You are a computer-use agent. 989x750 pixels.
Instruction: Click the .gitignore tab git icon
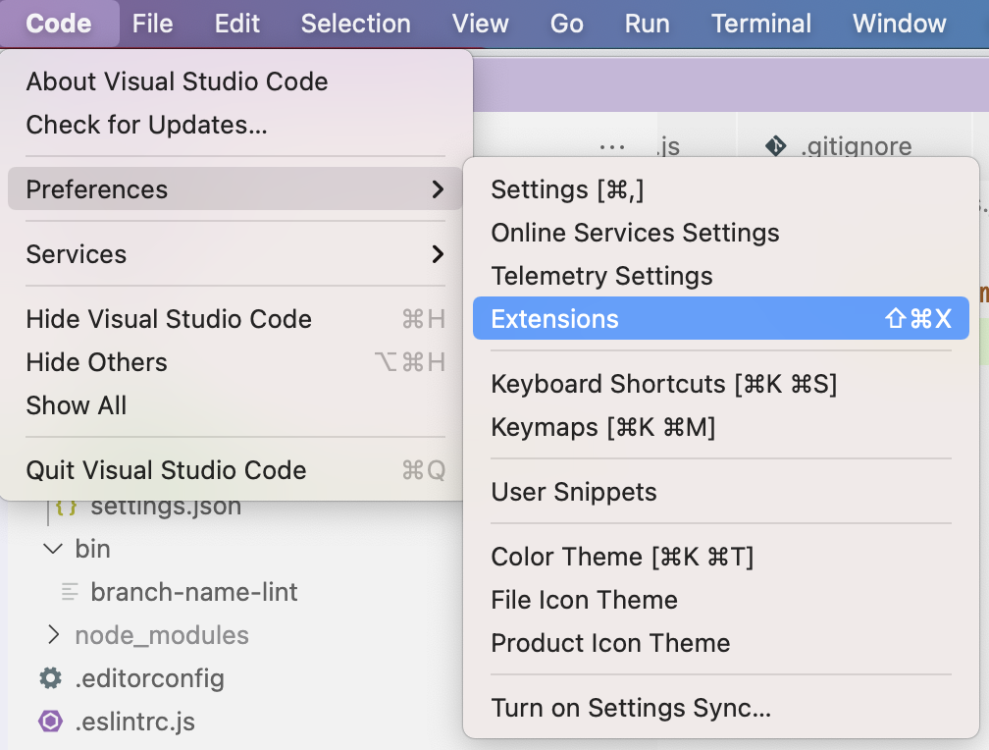[775, 146]
